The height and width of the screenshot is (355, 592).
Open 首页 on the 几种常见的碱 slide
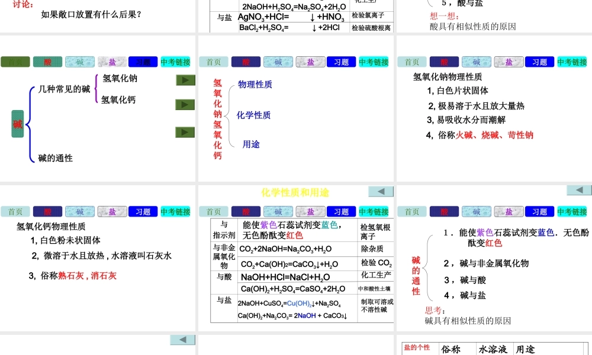coord(15,62)
